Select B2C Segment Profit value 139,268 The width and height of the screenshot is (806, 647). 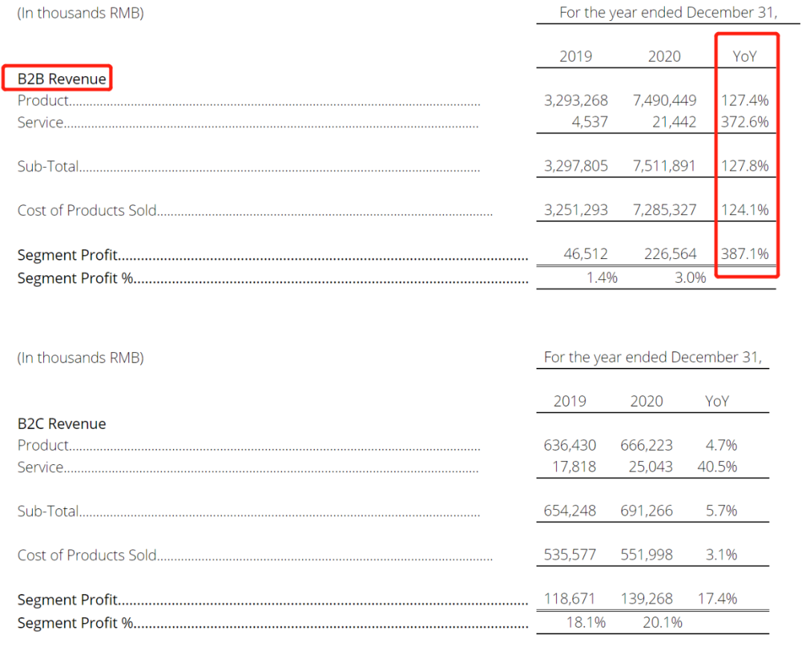pyautogui.click(x=646, y=599)
